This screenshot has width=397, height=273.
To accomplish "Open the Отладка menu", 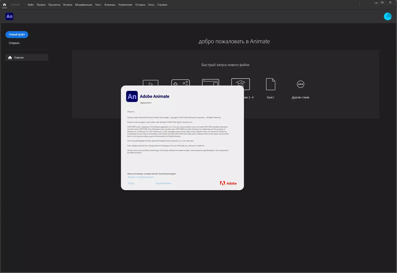I will pos(140,5).
